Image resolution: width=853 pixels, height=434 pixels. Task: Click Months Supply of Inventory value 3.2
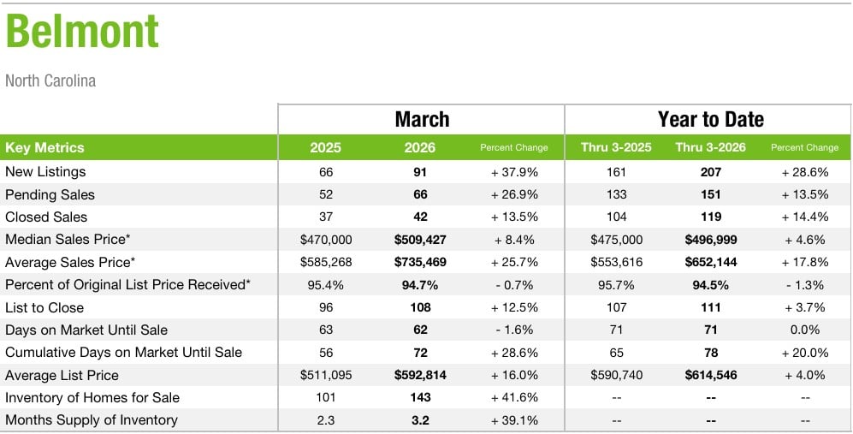pos(419,420)
